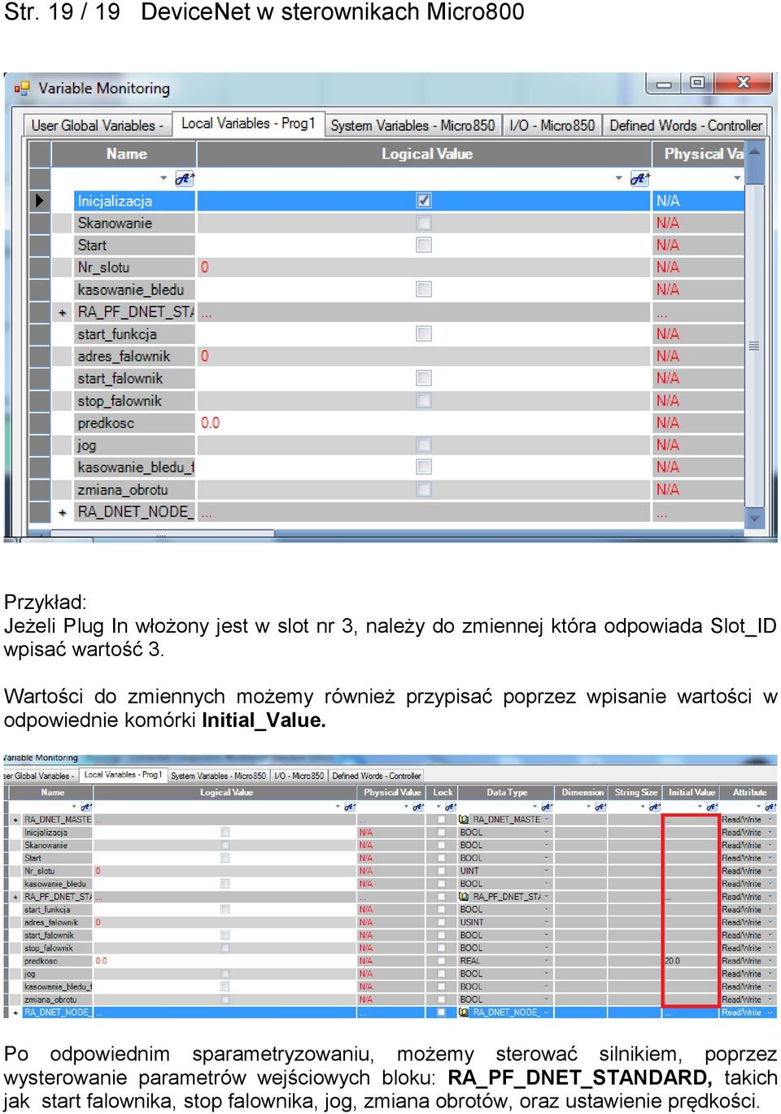This screenshot has width=781, height=1114.
Task: Click the scroll down arrow in upper window
Action: coord(755,518)
